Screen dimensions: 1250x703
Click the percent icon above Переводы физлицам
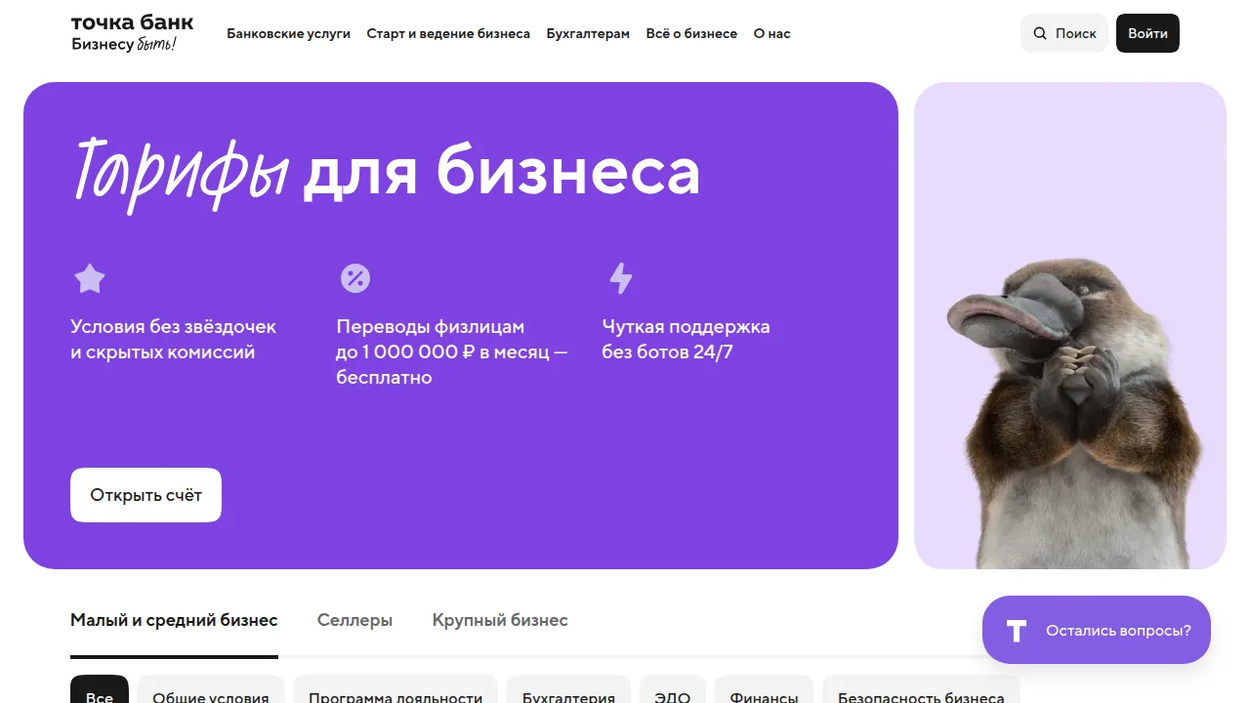pos(354,278)
